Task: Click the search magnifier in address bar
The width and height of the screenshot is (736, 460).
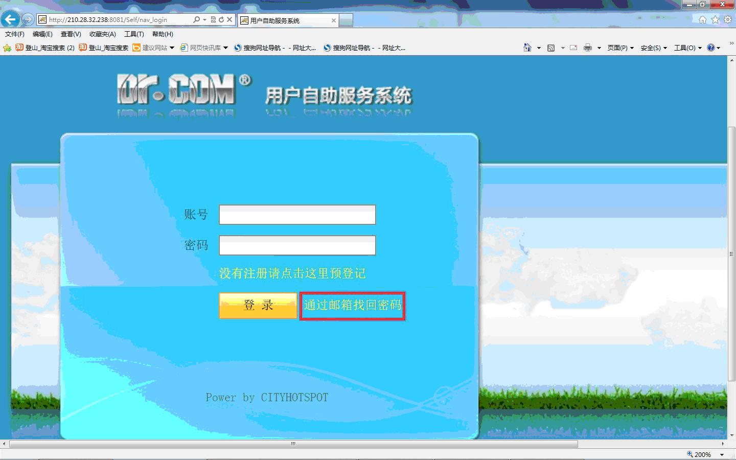Action: point(197,19)
